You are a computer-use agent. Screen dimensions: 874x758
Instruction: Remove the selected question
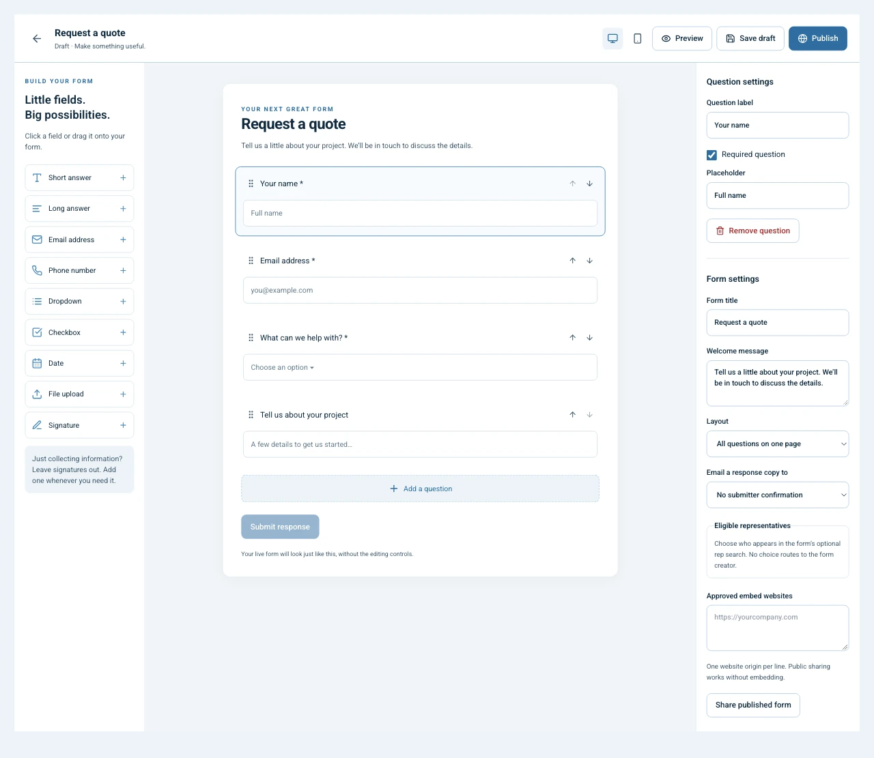point(752,231)
